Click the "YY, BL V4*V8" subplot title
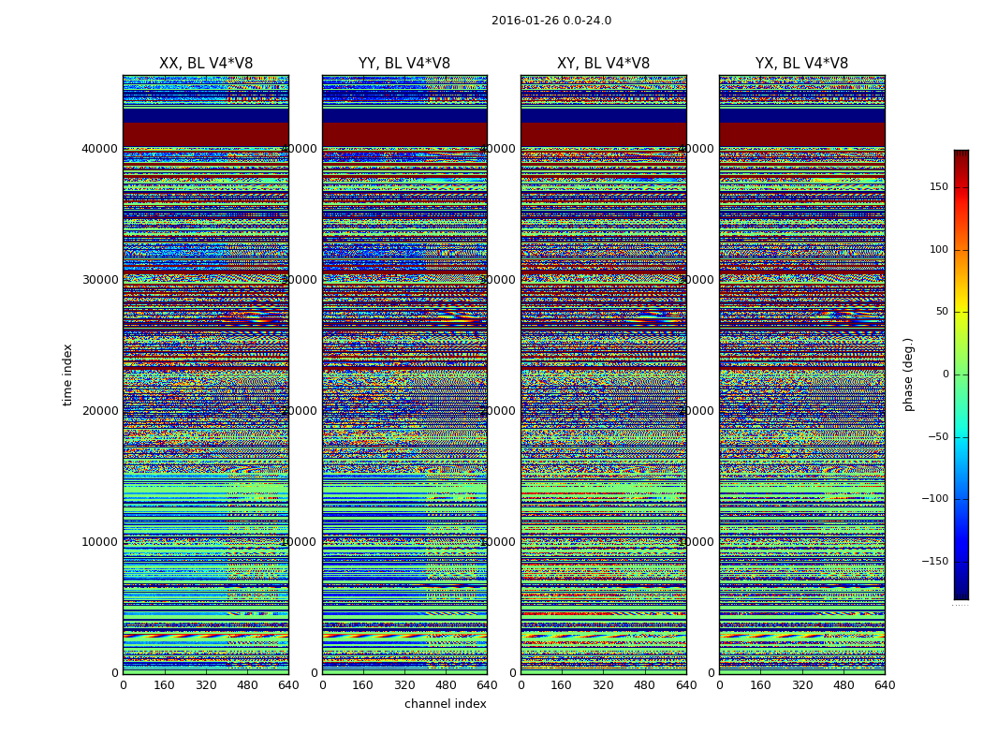Viewport: 983px width, 749px height. pyautogui.click(x=404, y=64)
